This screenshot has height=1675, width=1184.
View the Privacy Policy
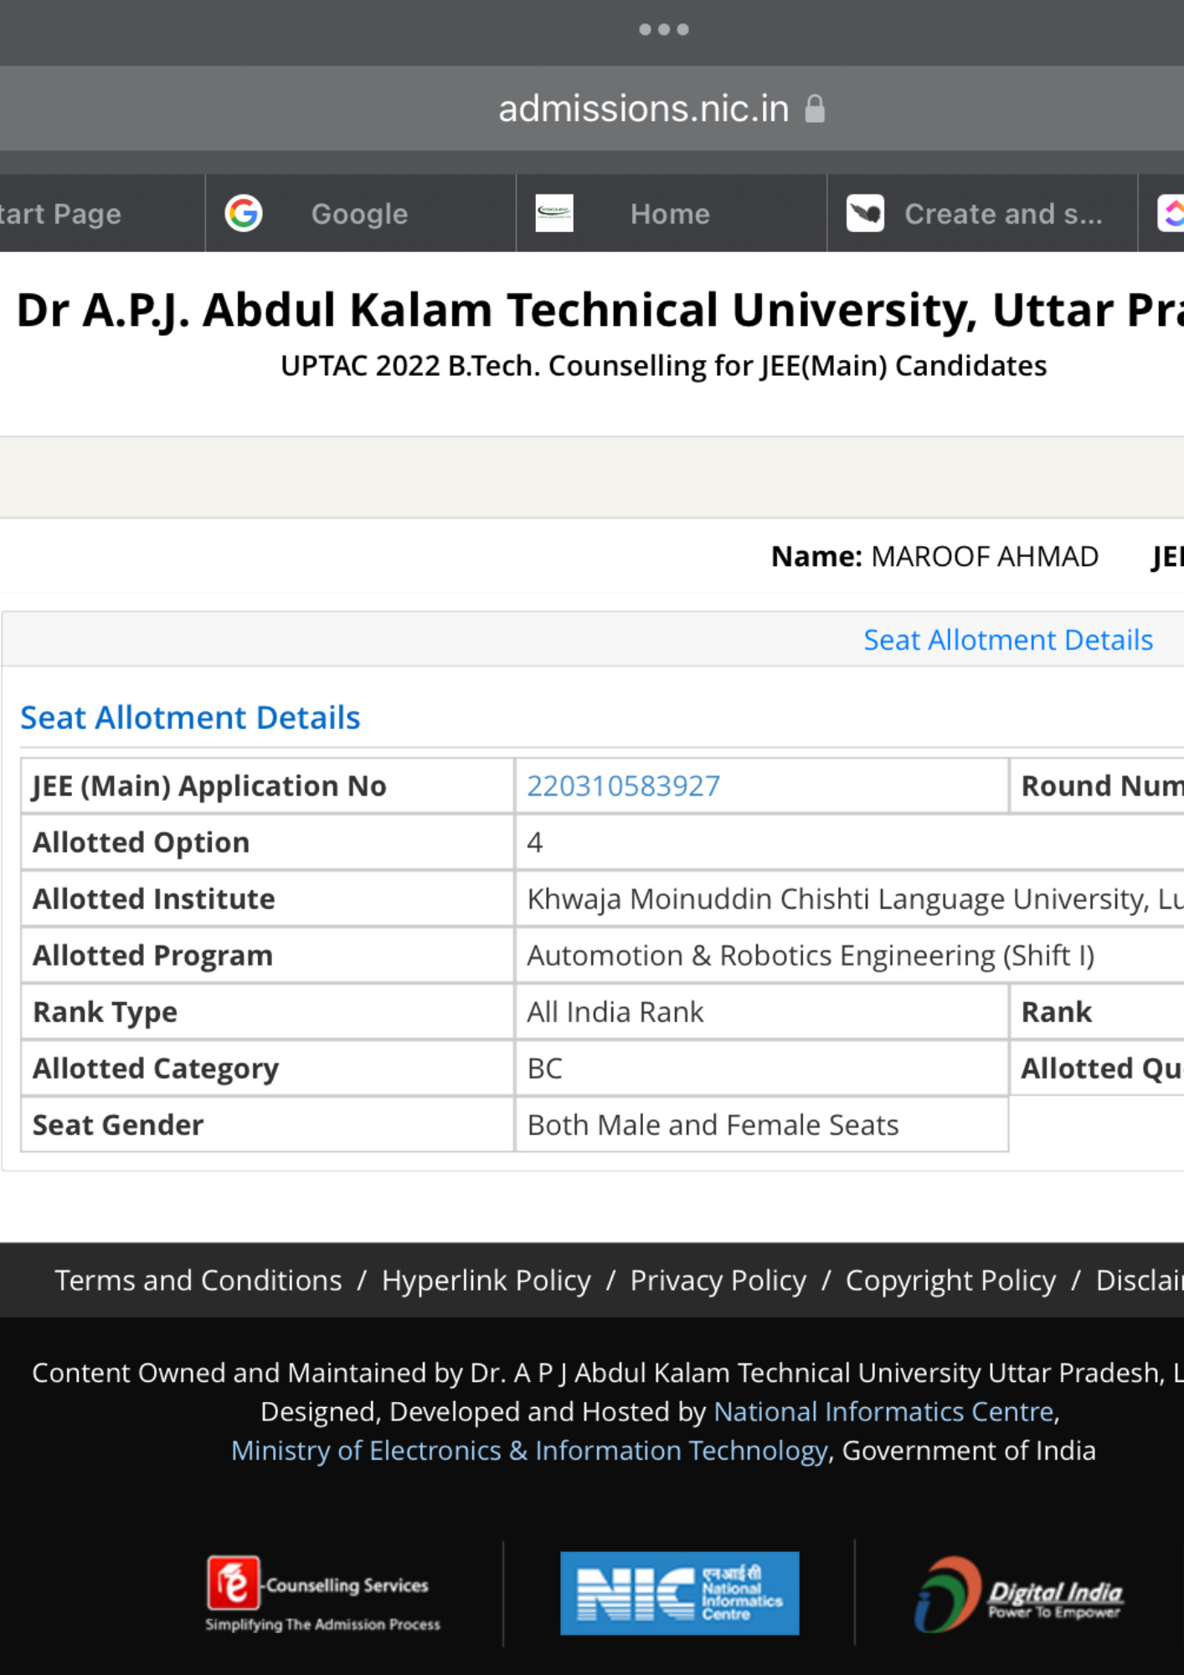pyautogui.click(x=717, y=1280)
